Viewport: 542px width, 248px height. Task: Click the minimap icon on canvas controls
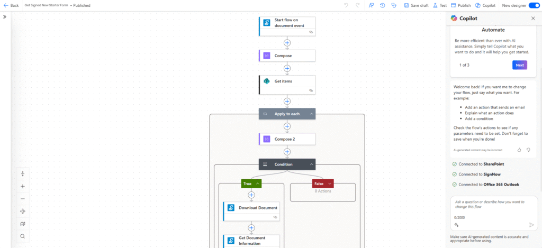23,224
